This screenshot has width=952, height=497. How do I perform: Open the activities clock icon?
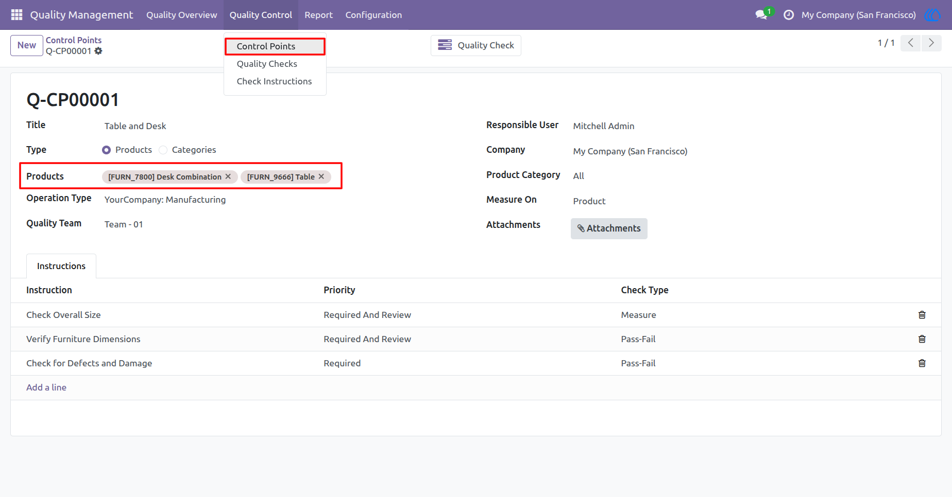788,15
